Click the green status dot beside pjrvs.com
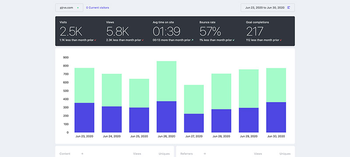The height and width of the screenshot is (157, 350). pos(78,7)
